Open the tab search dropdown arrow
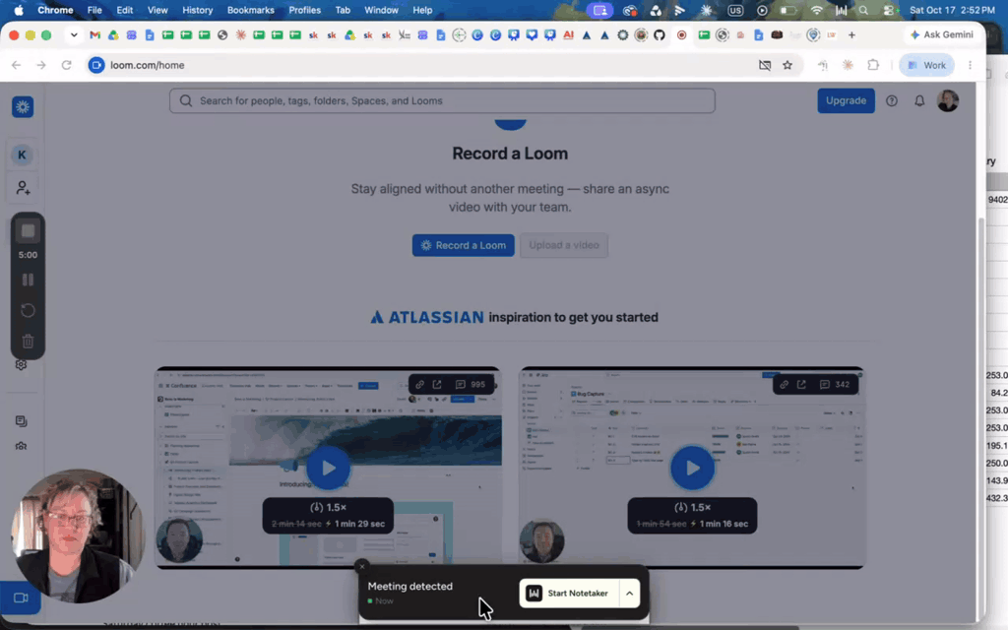The height and width of the screenshot is (630, 1008). [74, 34]
